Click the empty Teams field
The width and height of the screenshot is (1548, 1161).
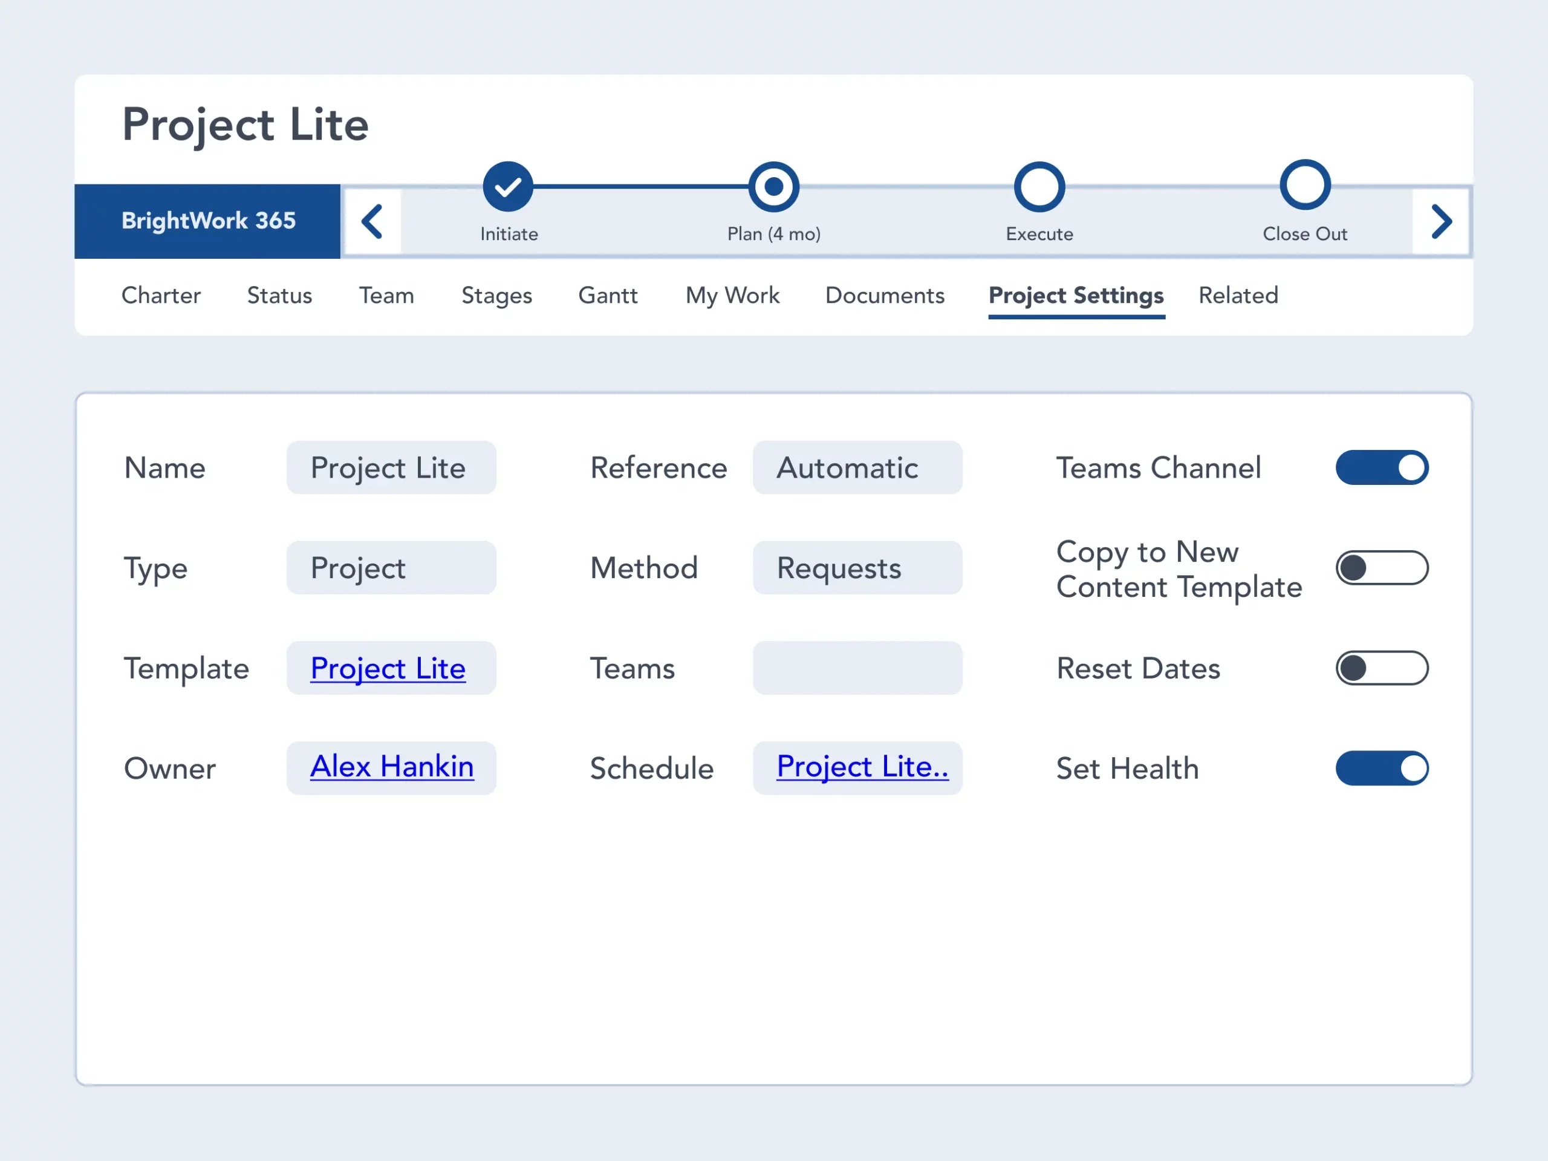click(x=857, y=668)
